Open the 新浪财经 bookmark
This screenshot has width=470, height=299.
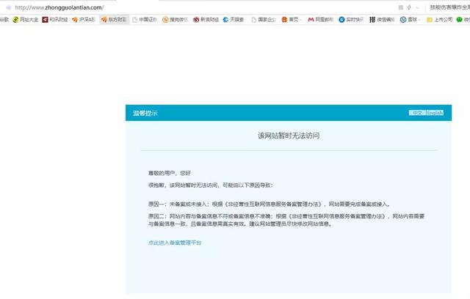coord(206,20)
